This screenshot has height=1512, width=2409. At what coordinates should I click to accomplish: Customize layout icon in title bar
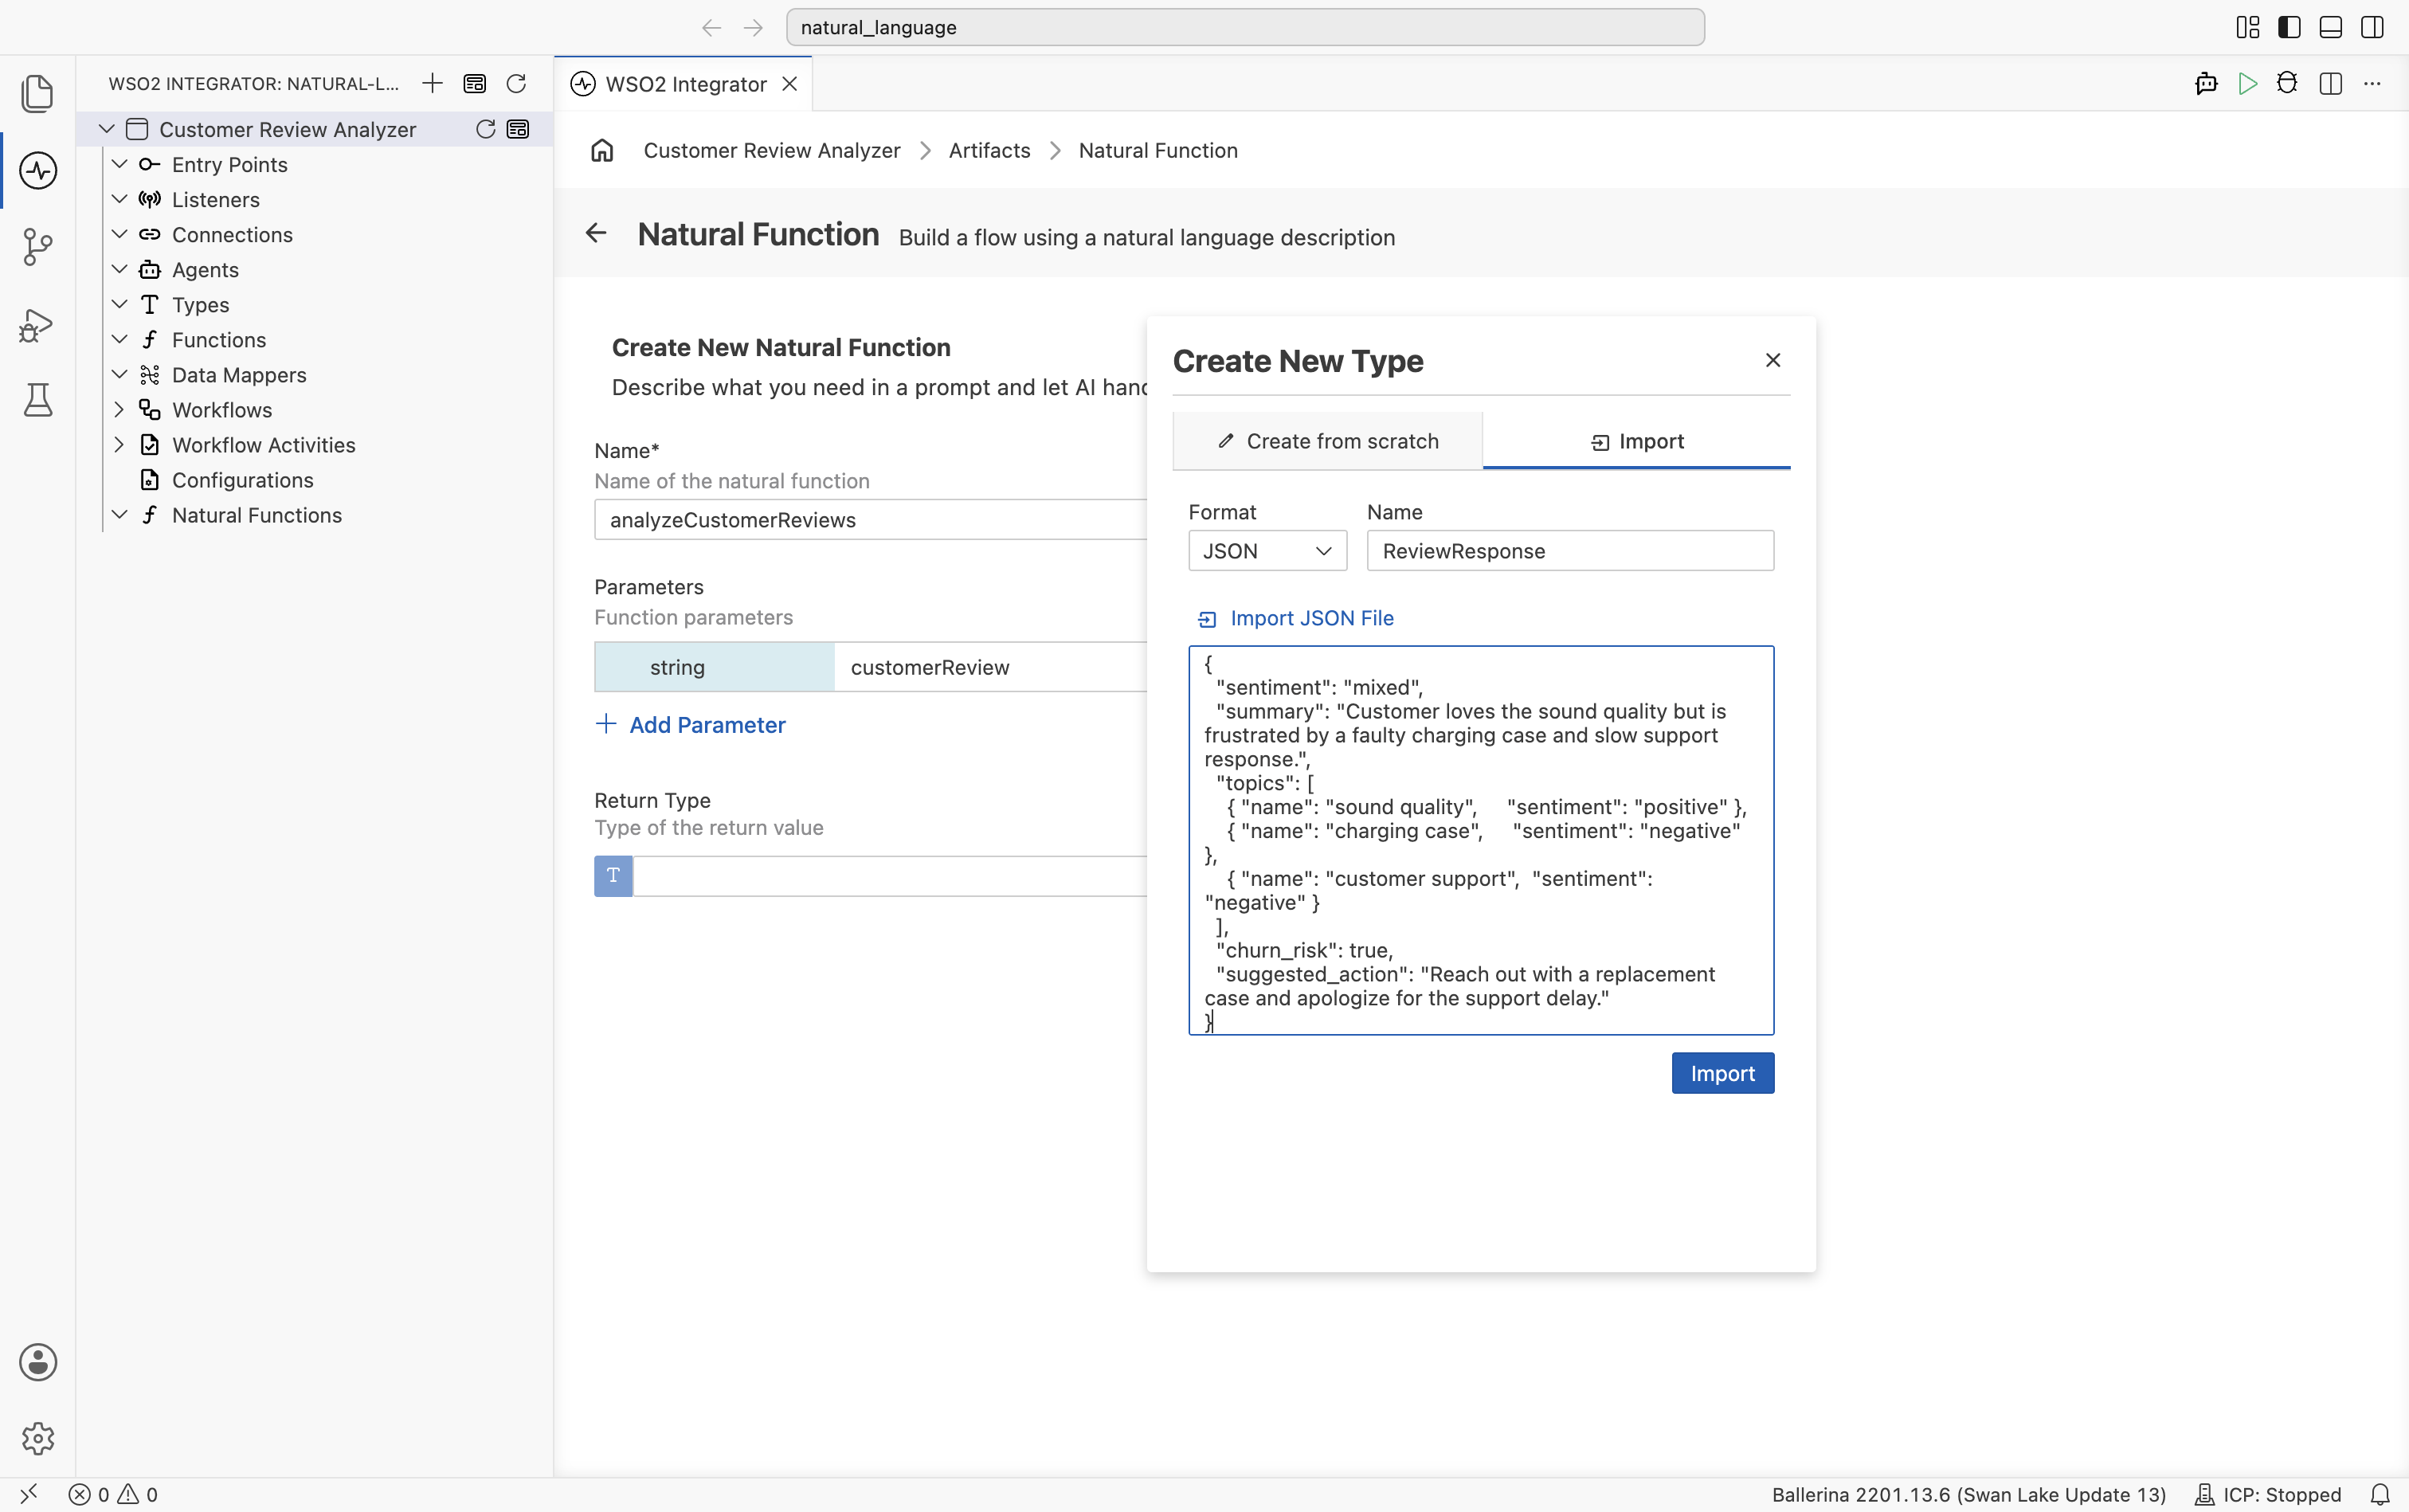tap(2247, 27)
